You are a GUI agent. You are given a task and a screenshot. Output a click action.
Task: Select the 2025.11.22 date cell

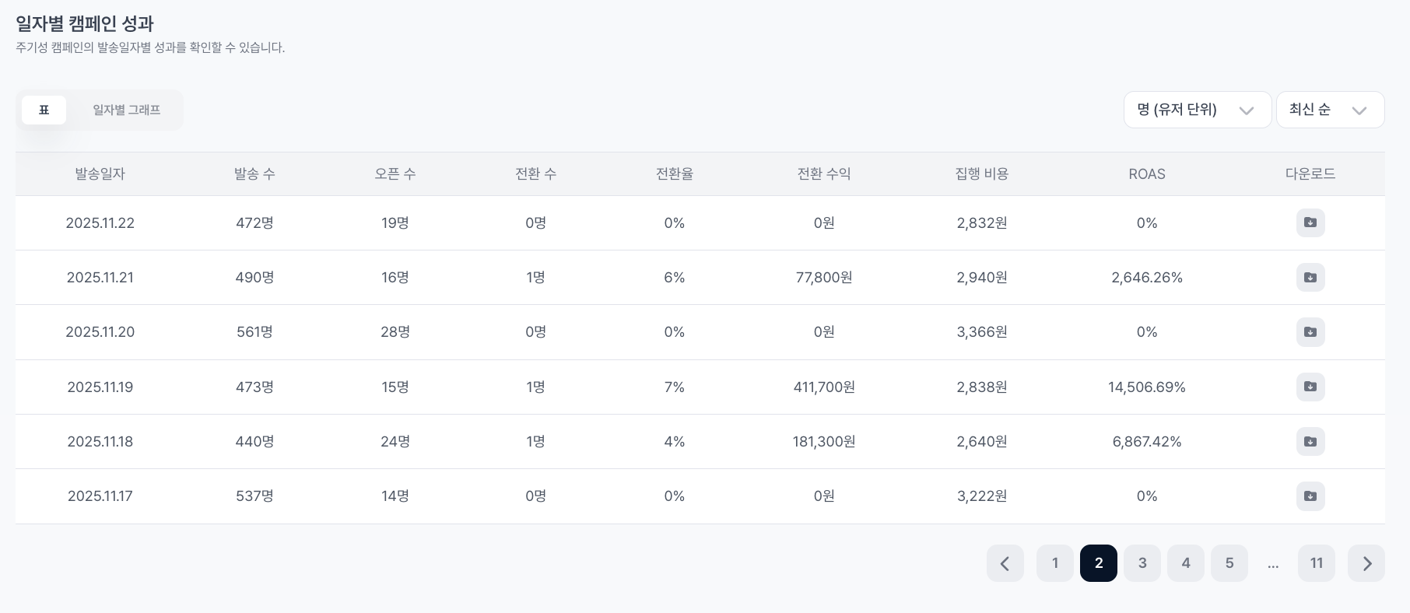100,223
